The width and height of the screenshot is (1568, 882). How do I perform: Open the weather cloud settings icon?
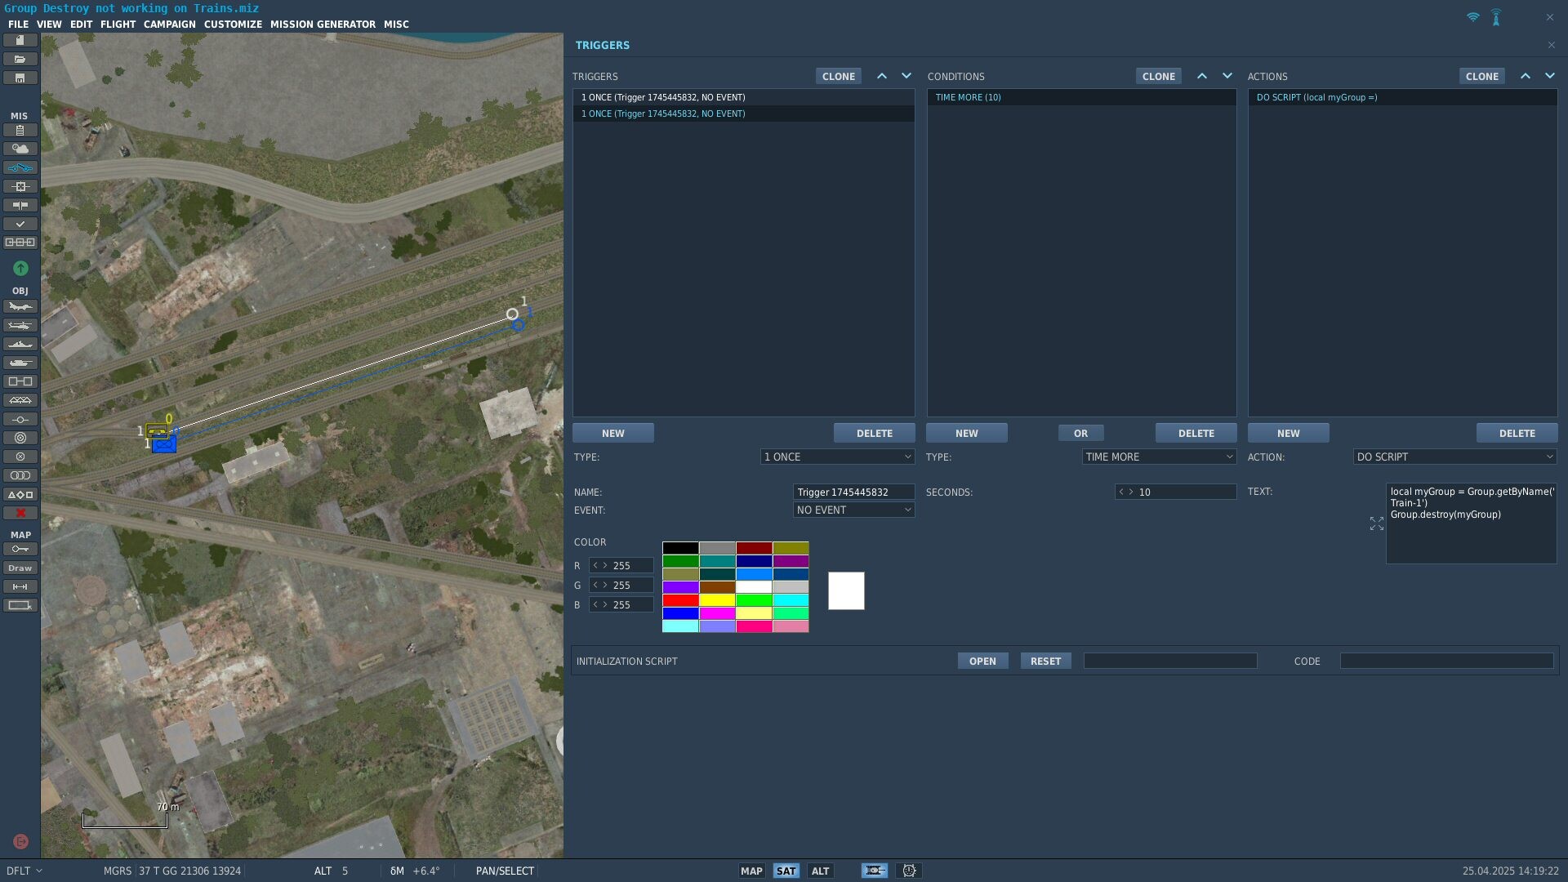pos(20,149)
